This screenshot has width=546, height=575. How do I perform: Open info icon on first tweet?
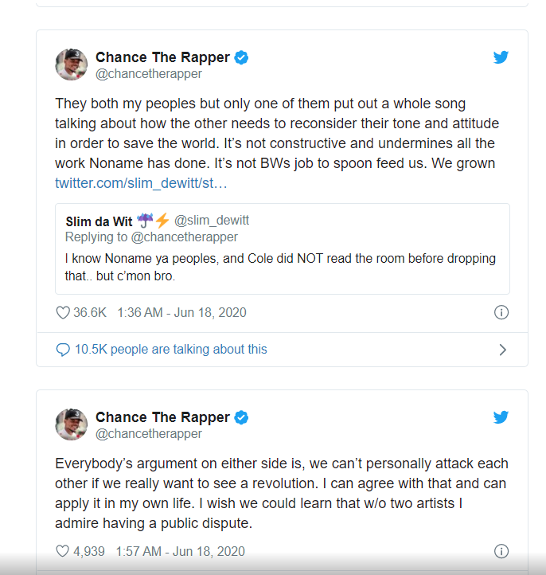501,313
